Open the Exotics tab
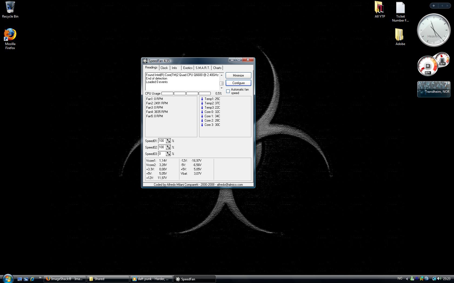The image size is (454, 283). pos(188,68)
